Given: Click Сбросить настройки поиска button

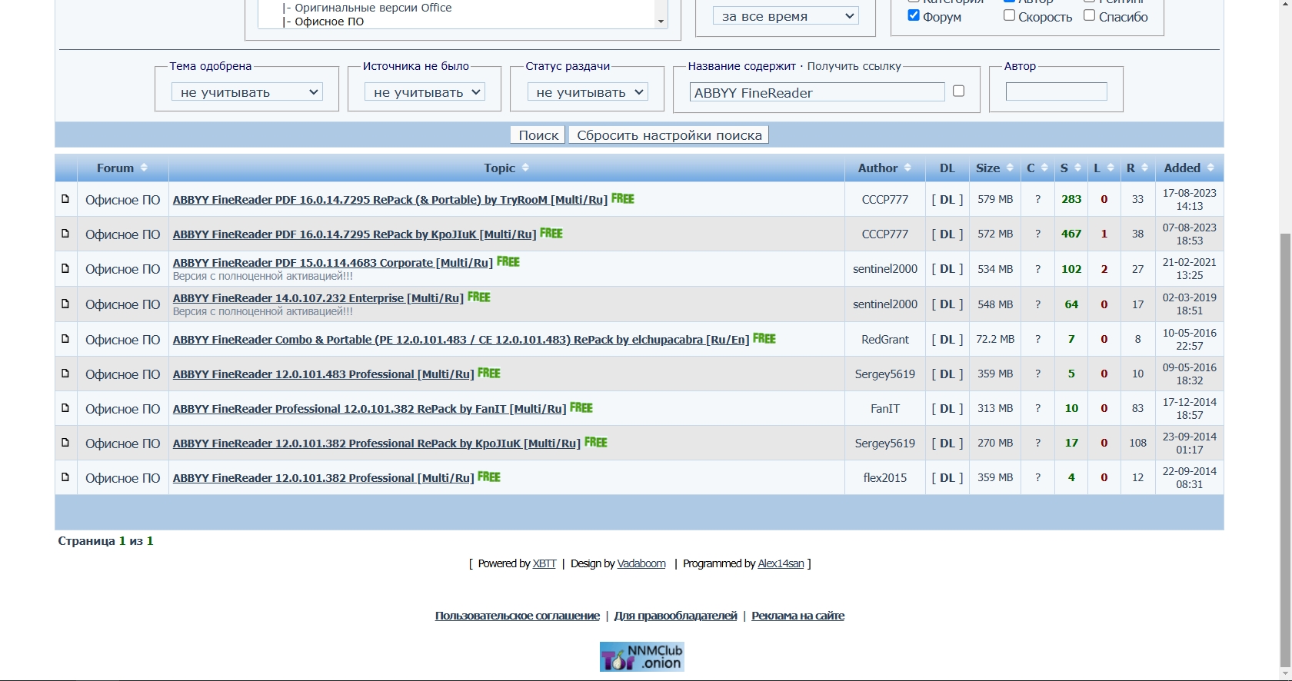Looking at the screenshot, I should [669, 135].
